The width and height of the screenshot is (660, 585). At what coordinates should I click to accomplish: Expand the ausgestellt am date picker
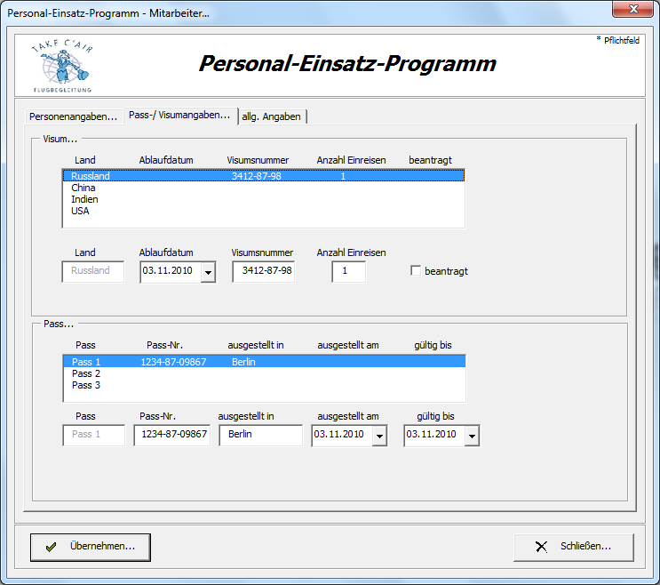pyautogui.click(x=379, y=436)
